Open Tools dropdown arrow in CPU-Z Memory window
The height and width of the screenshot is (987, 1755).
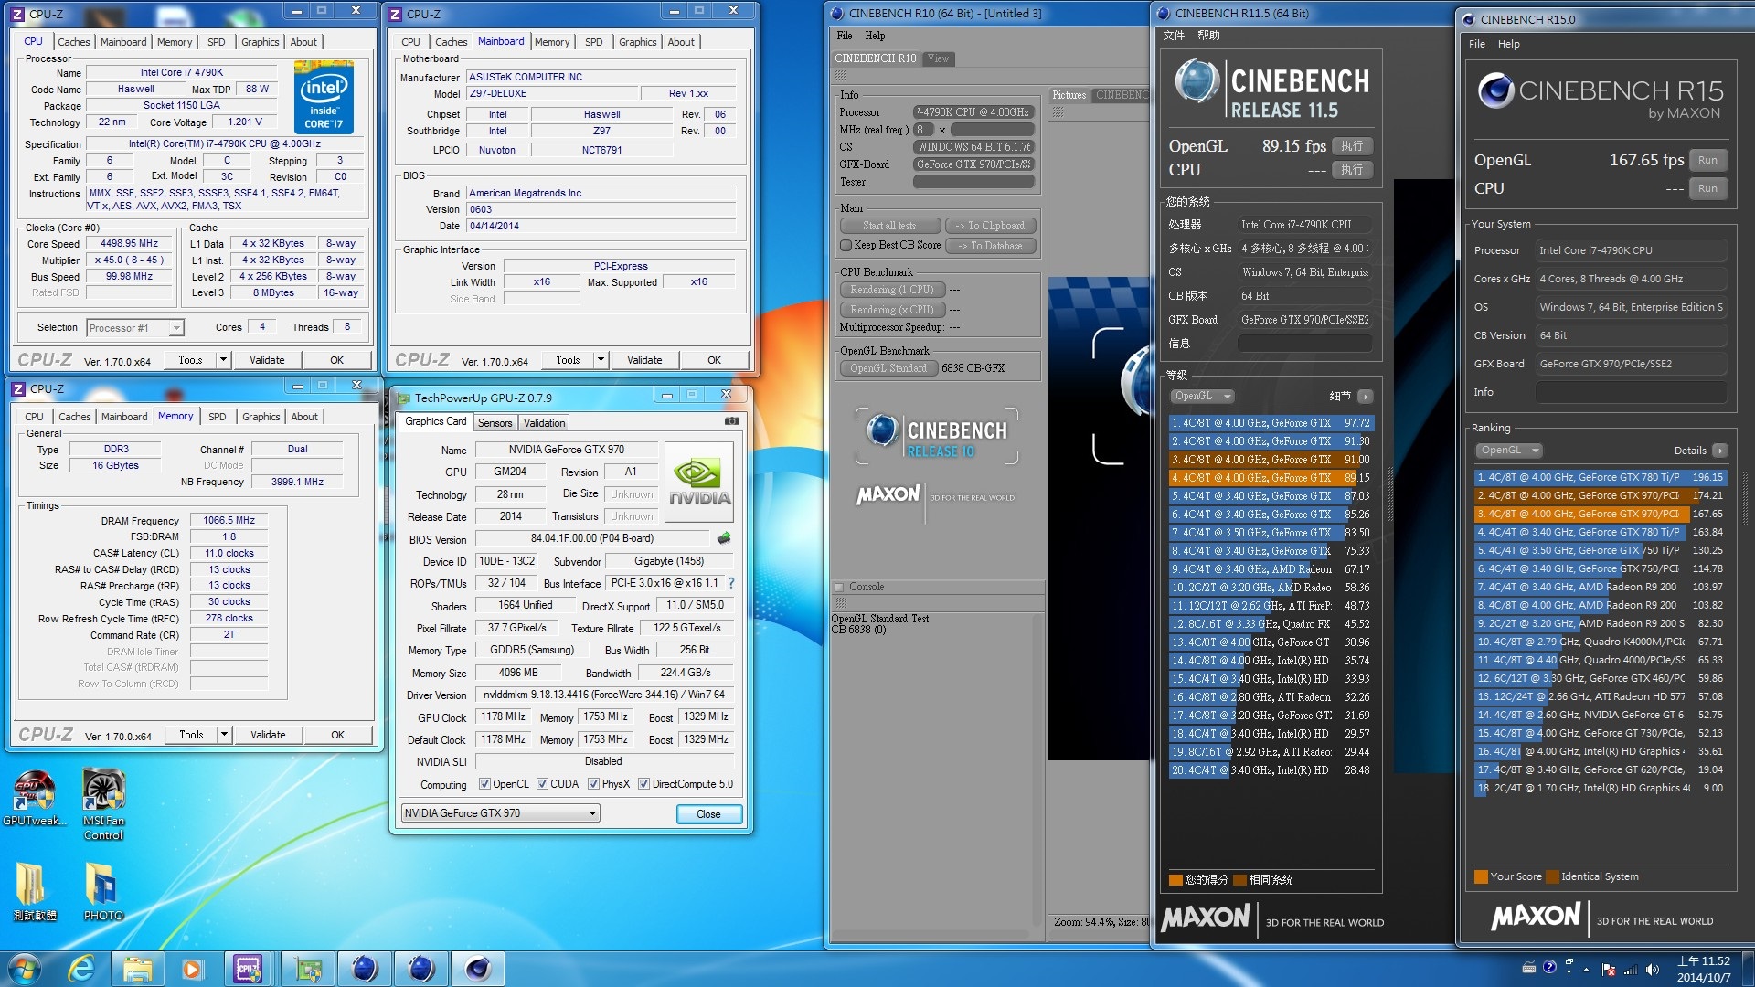click(223, 735)
